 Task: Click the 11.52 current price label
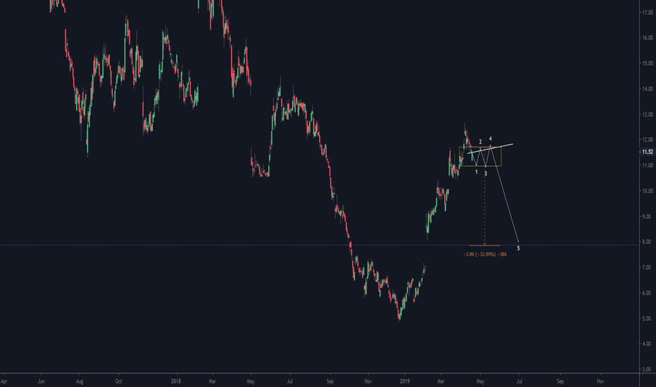click(x=648, y=152)
